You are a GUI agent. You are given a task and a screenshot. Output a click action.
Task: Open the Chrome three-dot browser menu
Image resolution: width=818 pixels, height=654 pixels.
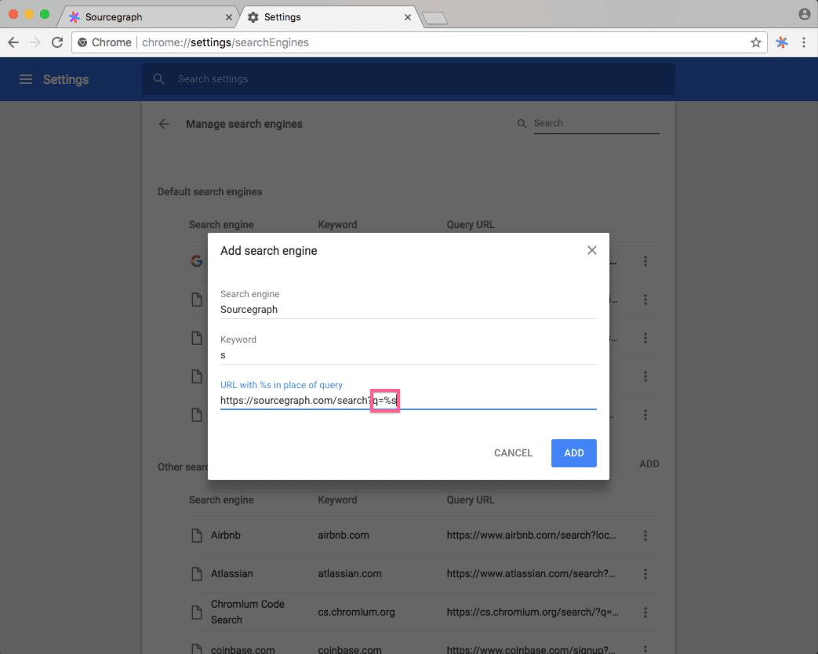803,42
